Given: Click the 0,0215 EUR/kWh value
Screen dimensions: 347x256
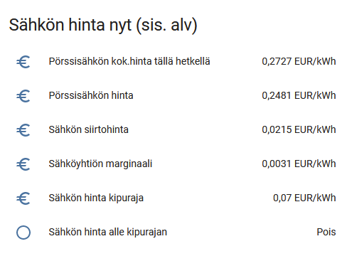Looking at the screenshot, I should tap(299, 129).
